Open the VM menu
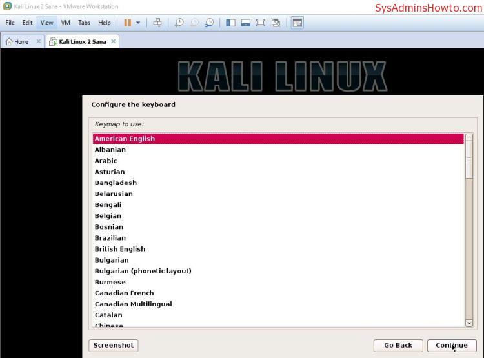This screenshot has height=358, width=484. [x=65, y=23]
